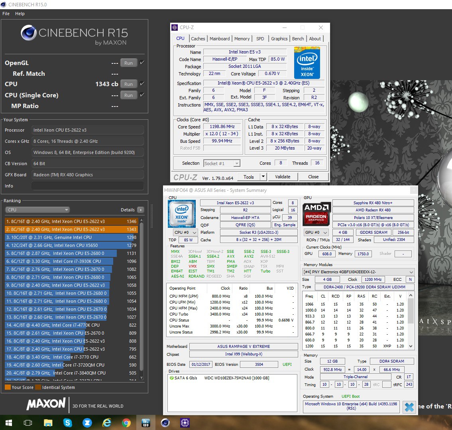Image resolution: width=452 pixels, height=430 pixels.
Task: Click the CPU-Z title bar icon
Action: (x=175, y=28)
